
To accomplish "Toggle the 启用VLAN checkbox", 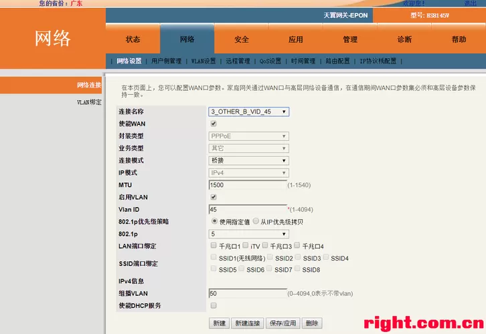I will [214, 197].
